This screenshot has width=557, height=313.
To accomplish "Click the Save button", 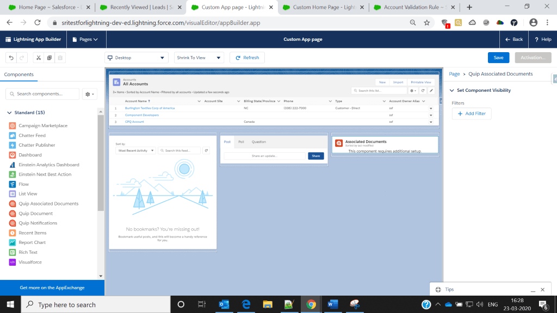I will point(498,58).
